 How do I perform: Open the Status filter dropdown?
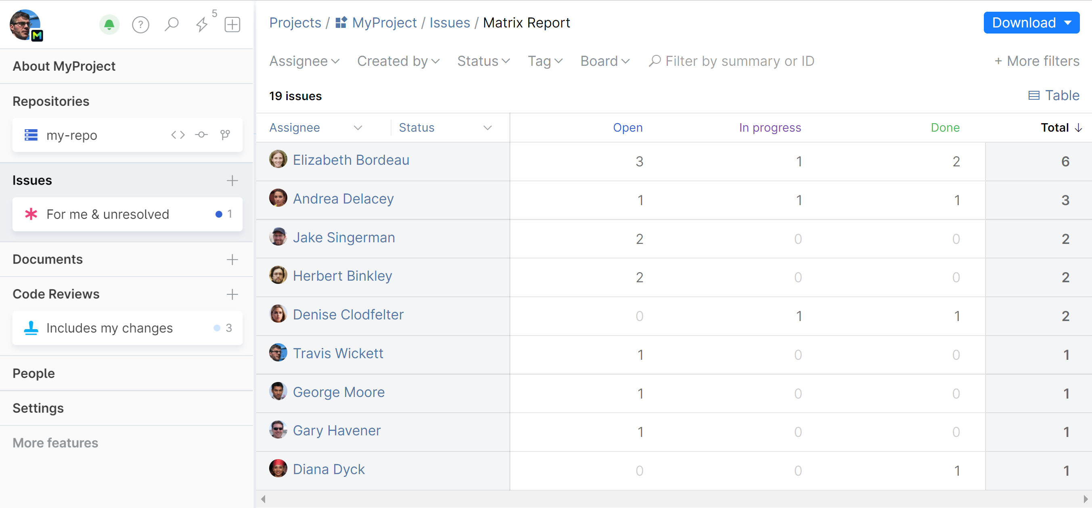click(x=483, y=61)
